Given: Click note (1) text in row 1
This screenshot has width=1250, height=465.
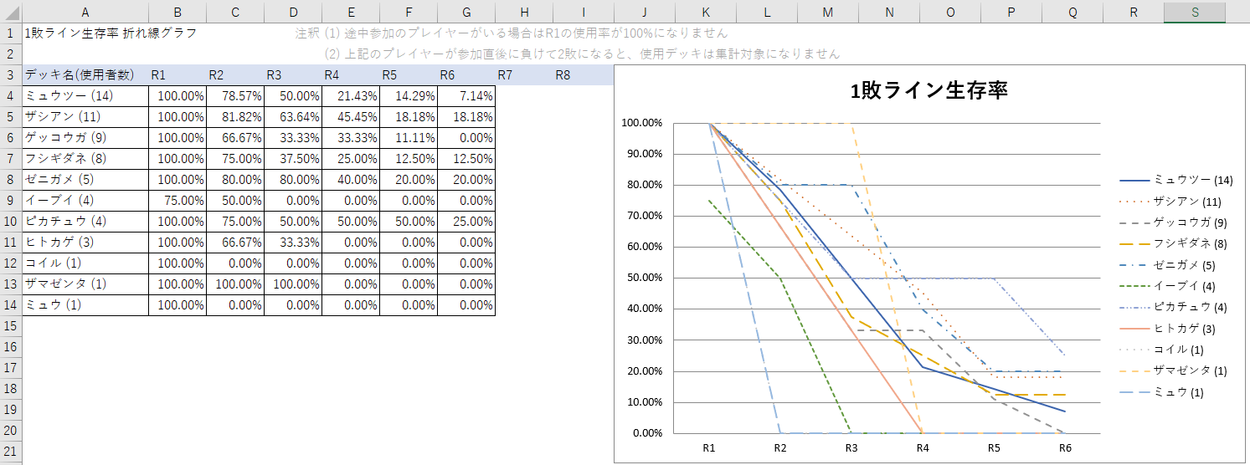Looking at the screenshot, I should tap(512, 33).
